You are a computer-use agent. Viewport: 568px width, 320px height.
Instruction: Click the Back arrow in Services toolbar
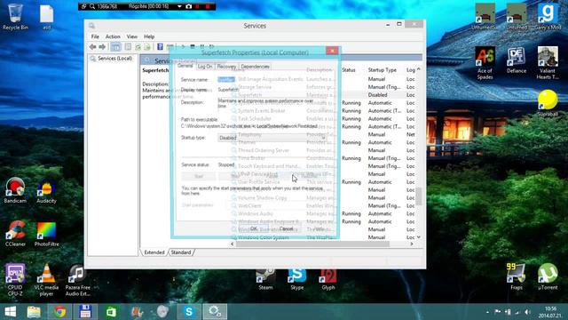(x=92, y=47)
